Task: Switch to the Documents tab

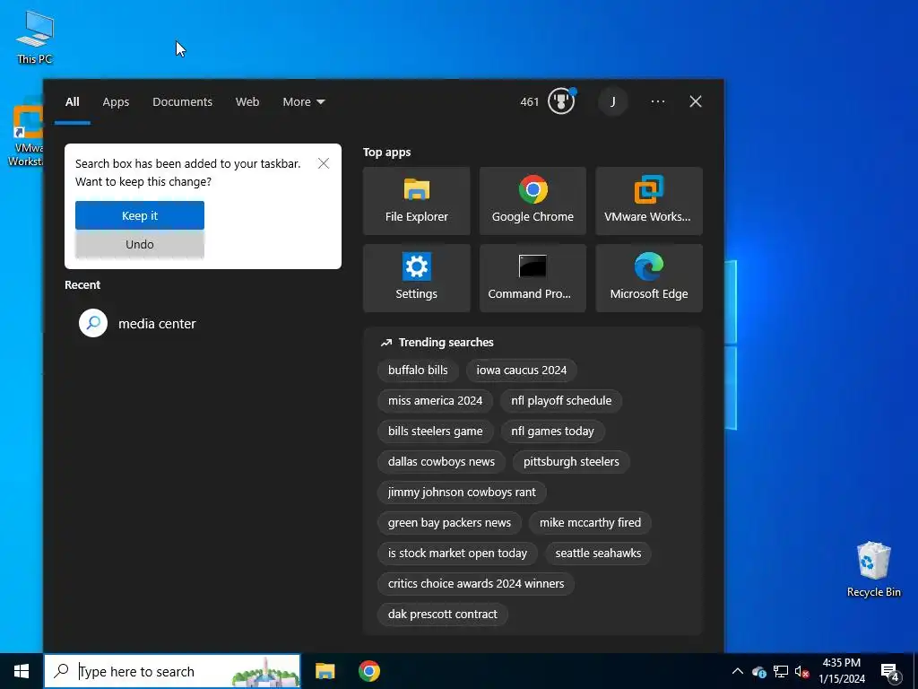Action: (x=182, y=102)
